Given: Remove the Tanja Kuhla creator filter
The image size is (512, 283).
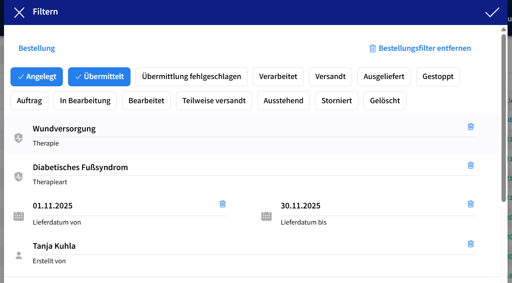Looking at the screenshot, I should 471,244.
